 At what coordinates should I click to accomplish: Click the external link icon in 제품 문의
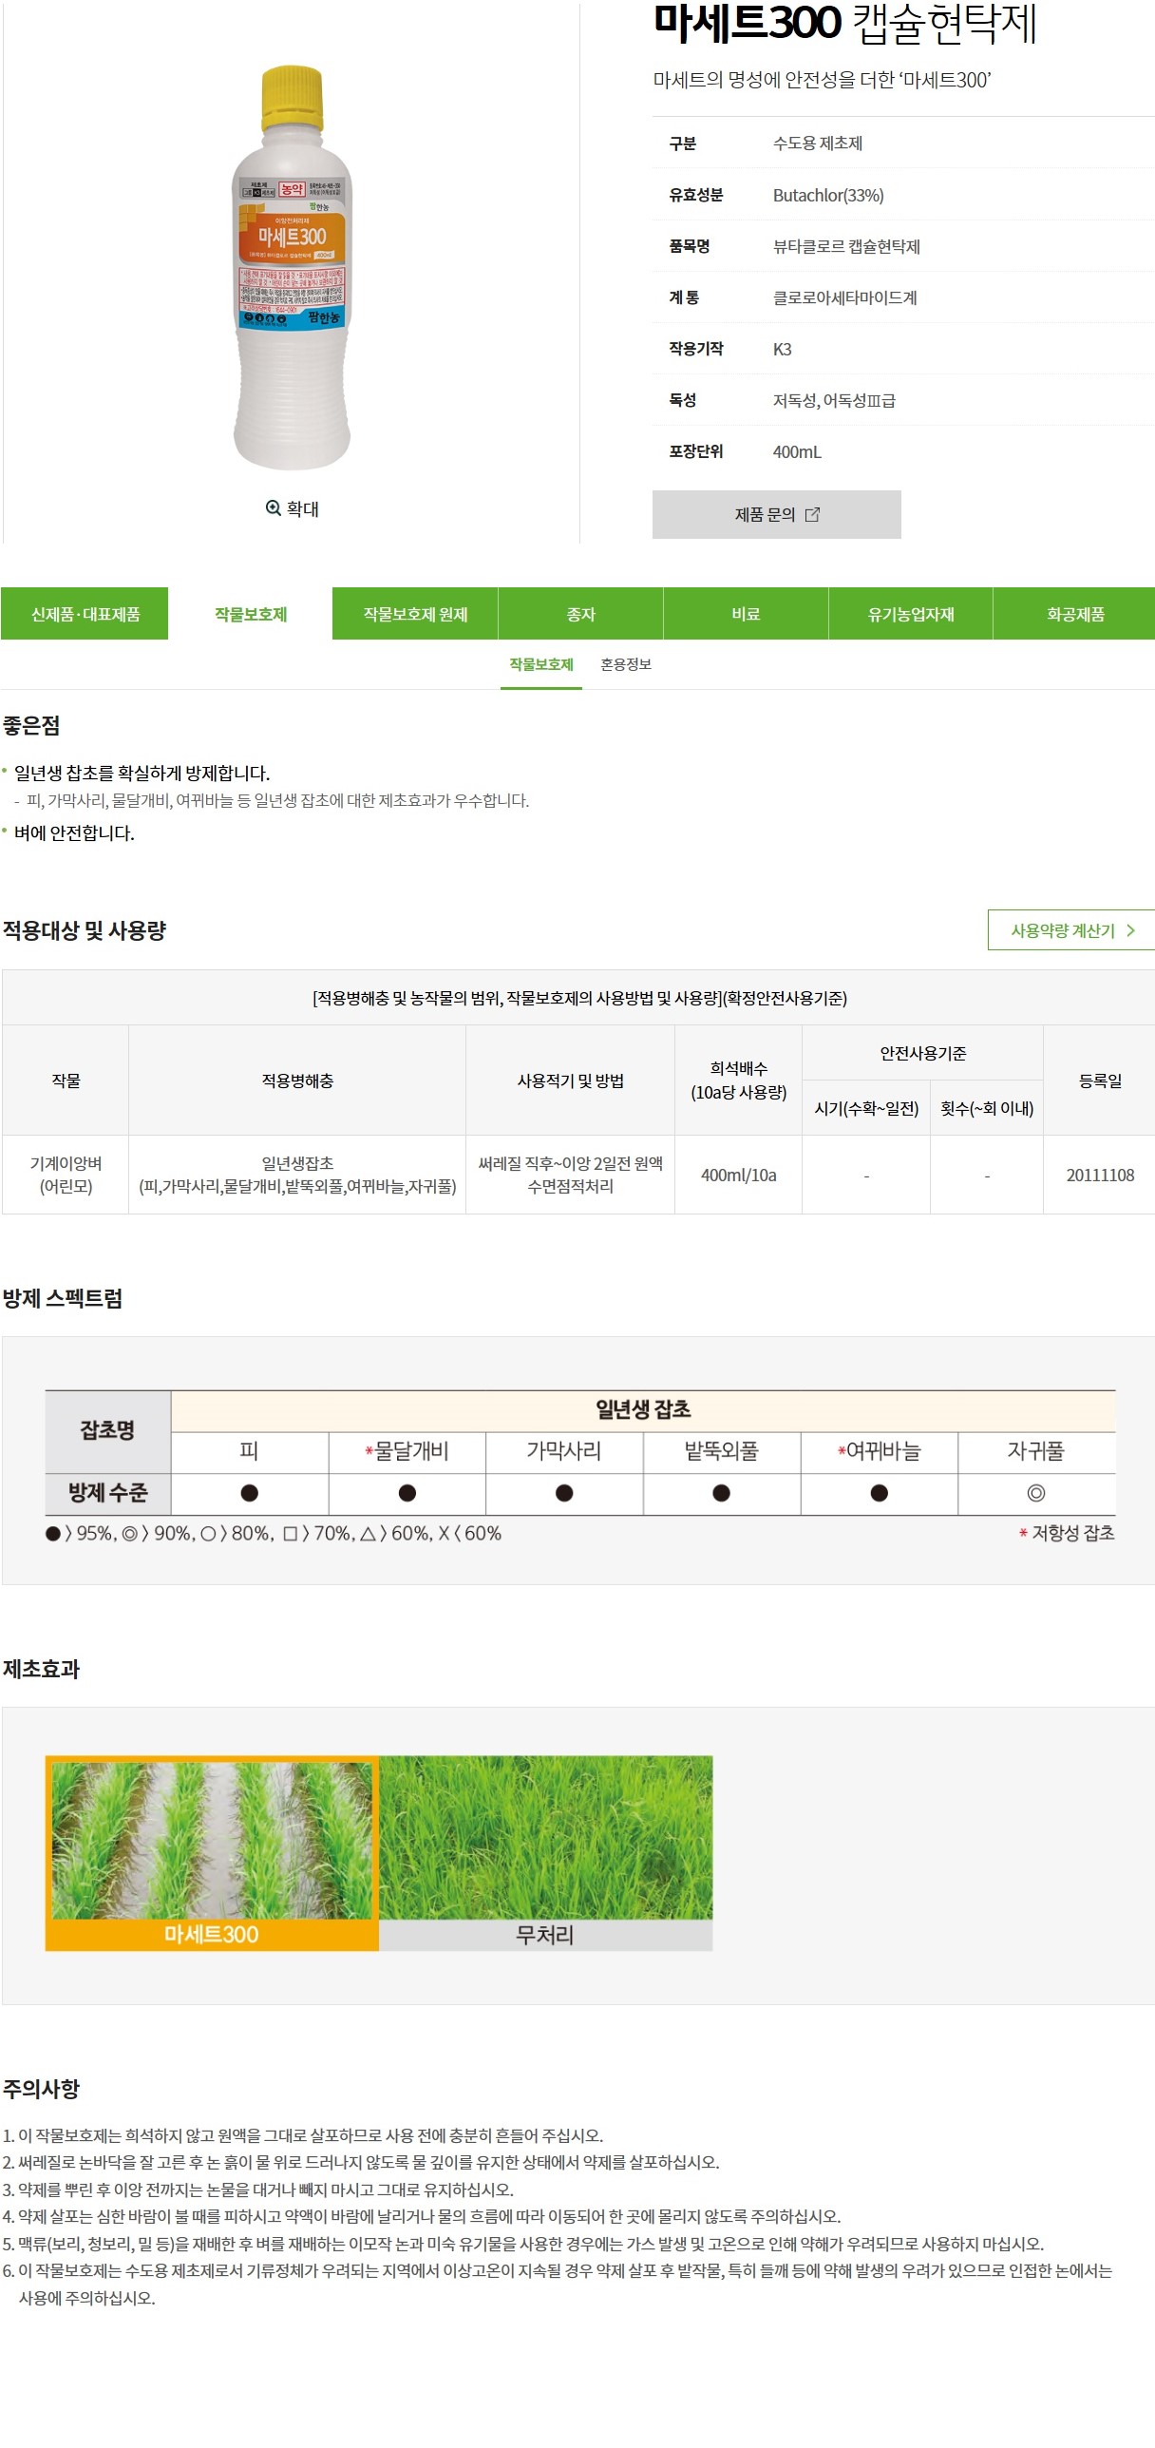812,515
